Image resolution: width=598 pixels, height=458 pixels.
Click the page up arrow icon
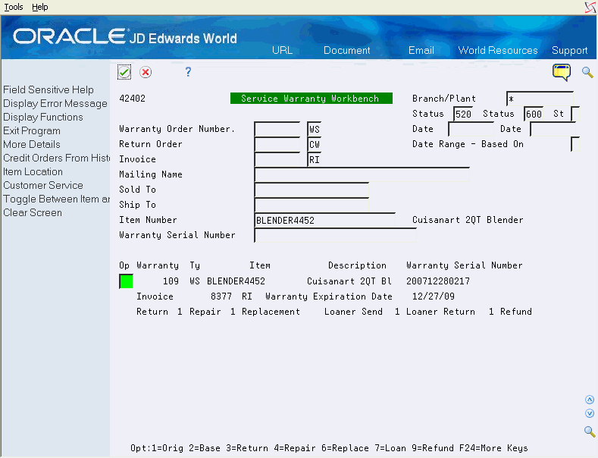(x=590, y=400)
